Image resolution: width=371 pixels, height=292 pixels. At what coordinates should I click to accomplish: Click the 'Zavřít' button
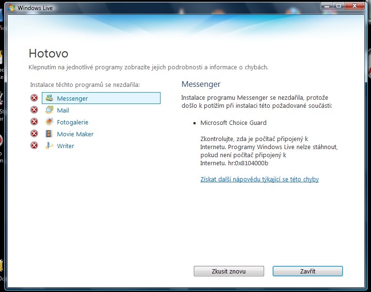click(x=308, y=271)
